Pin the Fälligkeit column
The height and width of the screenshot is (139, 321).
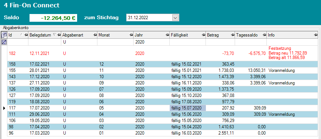(204, 35)
